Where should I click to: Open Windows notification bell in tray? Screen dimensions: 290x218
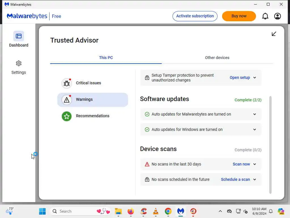pyautogui.click(x=271, y=211)
